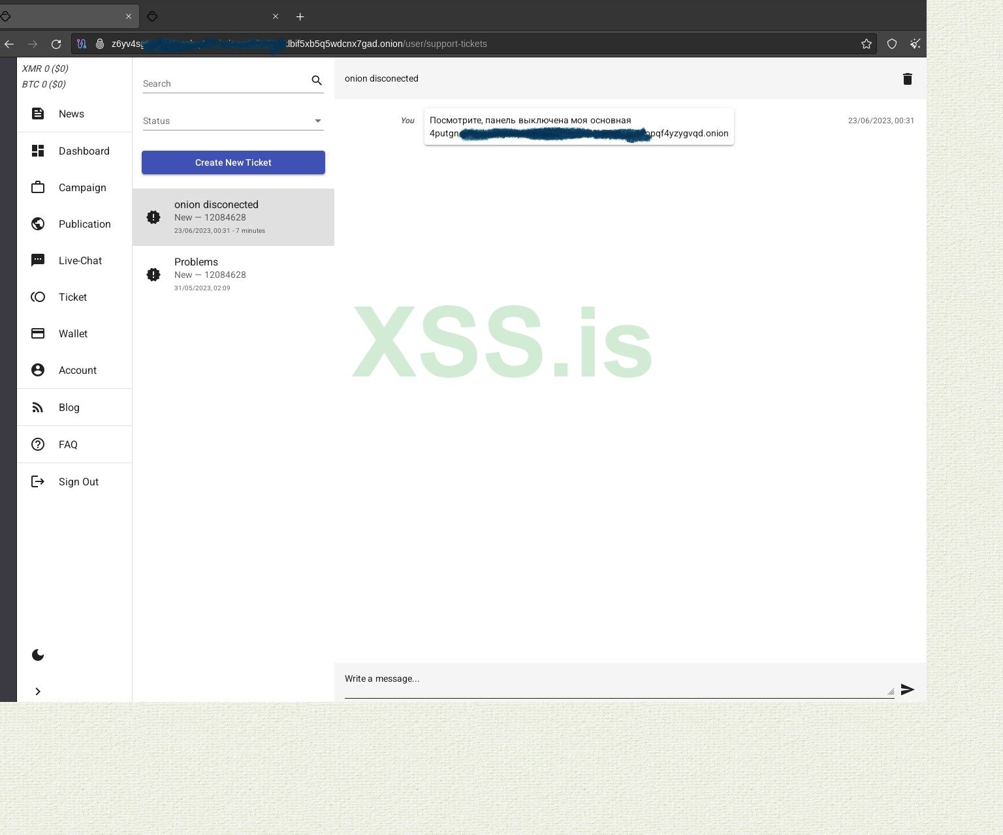
Task: Toggle dark mode with the moon icon
Action: (x=38, y=655)
